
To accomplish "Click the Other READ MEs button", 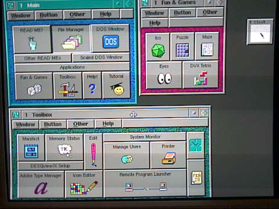I will 42,58.
